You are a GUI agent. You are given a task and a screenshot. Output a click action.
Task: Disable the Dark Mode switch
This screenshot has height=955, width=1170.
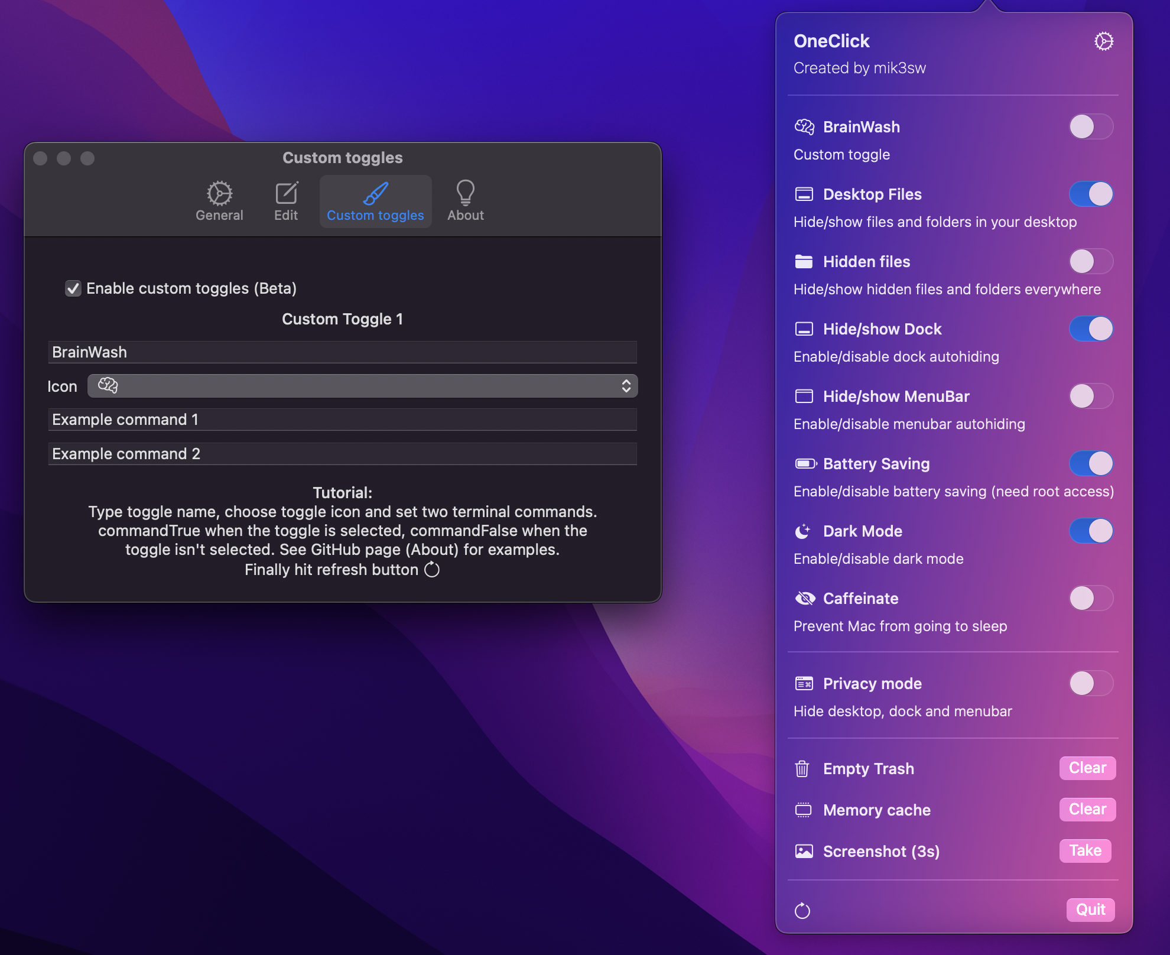point(1091,531)
